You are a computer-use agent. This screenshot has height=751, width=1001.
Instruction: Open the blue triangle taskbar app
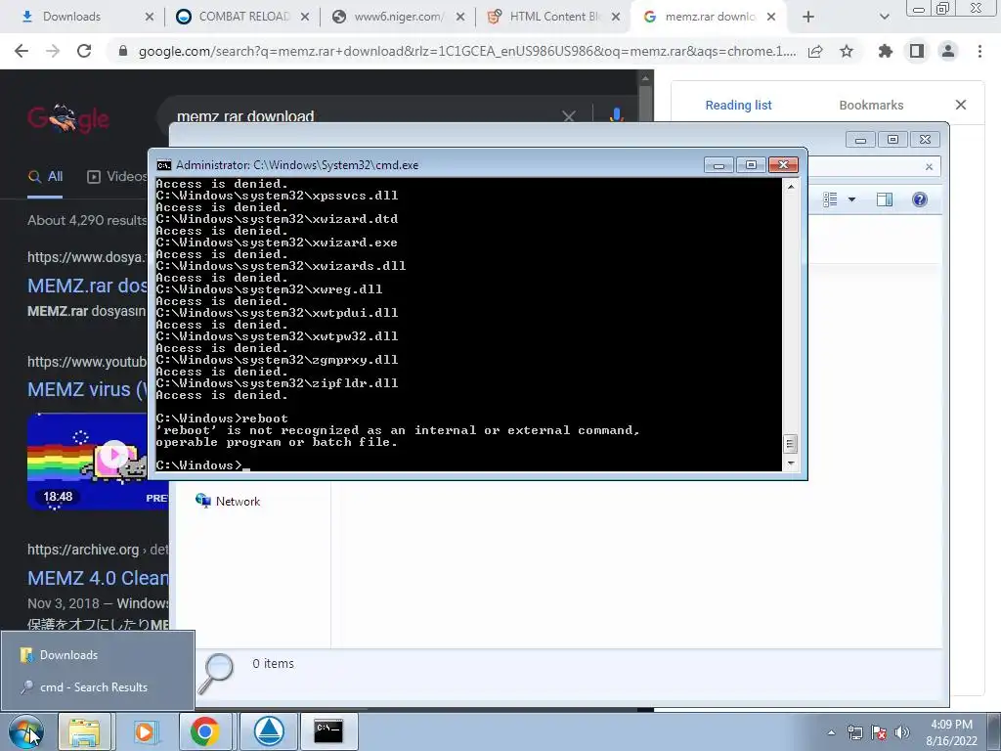tap(270, 731)
